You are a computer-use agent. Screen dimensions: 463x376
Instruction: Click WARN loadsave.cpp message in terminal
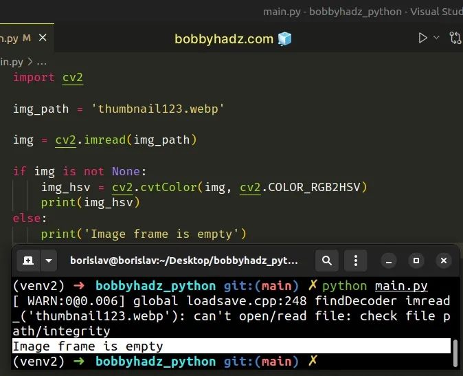click(x=231, y=316)
